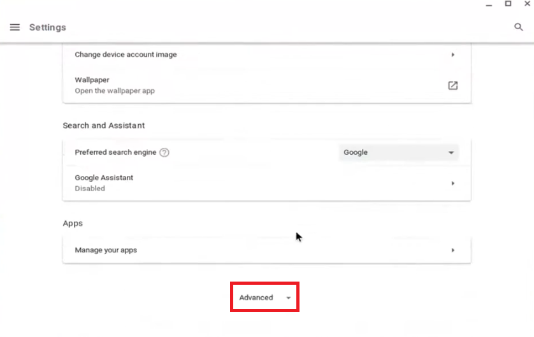Click the Settings page title
Viewport: 534px width, 337px height.
pos(48,27)
